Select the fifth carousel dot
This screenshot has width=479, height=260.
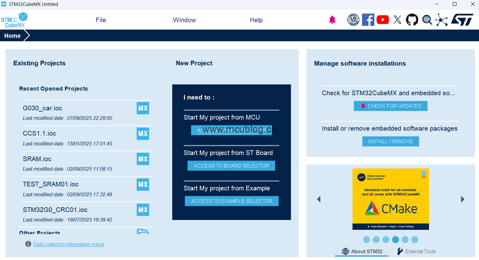click(x=405, y=240)
